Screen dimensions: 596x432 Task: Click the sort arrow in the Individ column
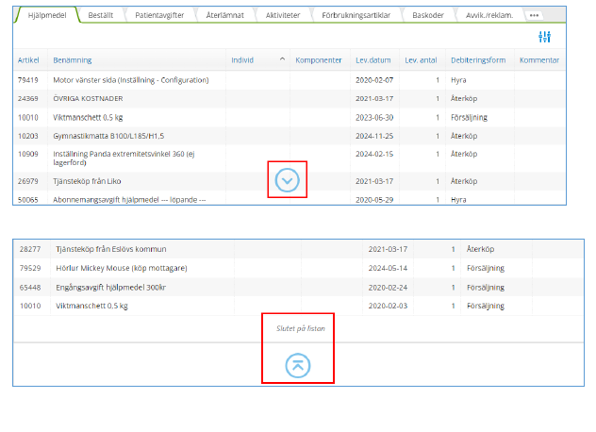point(282,60)
